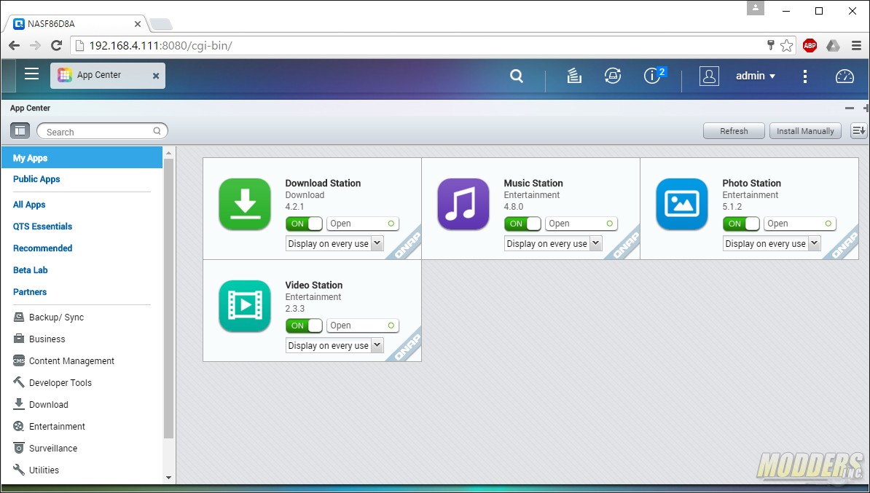Open Download Station with Open button

(x=362, y=224)
